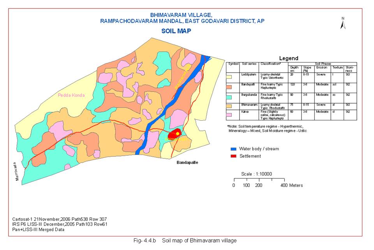The height and width of the screenshot is (250, 374).
Task: Pick the Bhimavaram light orange legend swatch
Action: click(x=229, y=106)
